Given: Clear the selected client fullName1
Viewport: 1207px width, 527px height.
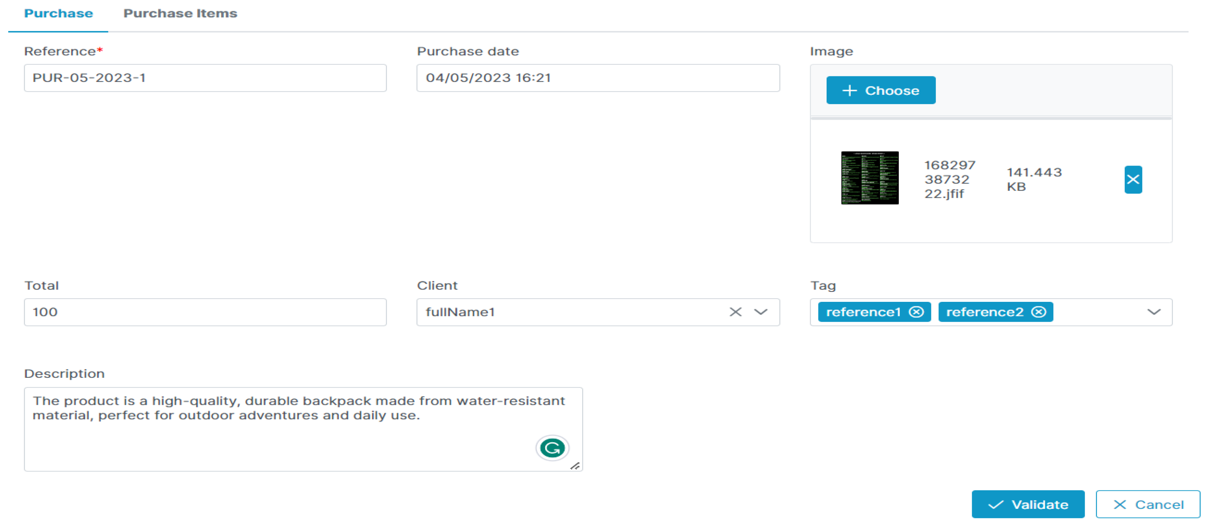Looking at the screenshot, I should 735,312.
